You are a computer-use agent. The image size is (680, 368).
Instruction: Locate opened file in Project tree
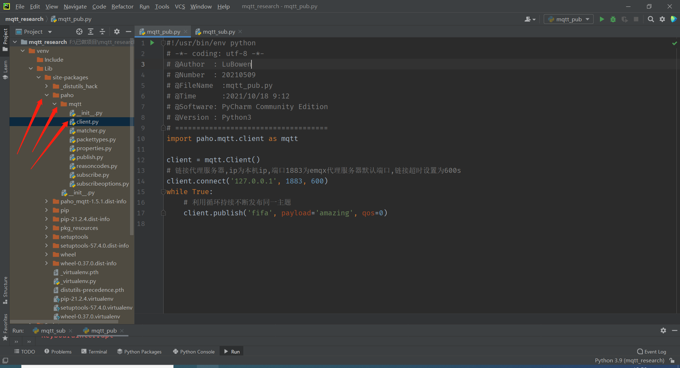(x=79, y=32)
